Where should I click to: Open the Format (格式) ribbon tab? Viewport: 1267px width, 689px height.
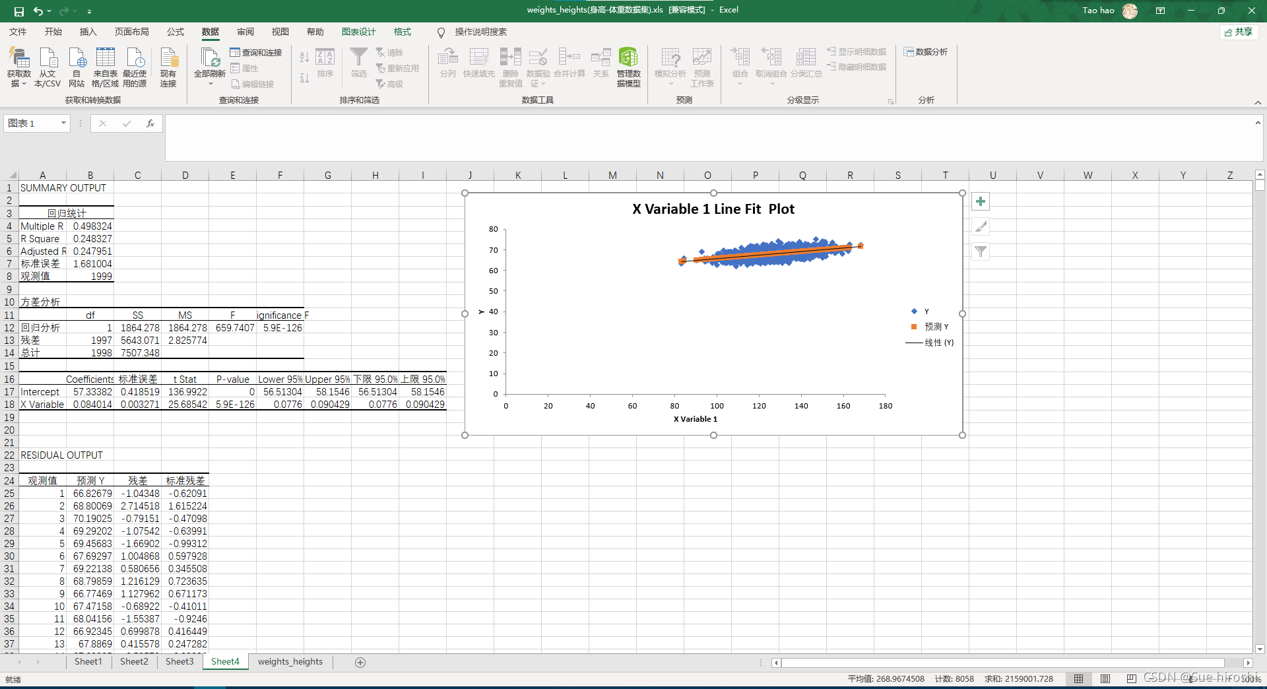click(403, 32)
